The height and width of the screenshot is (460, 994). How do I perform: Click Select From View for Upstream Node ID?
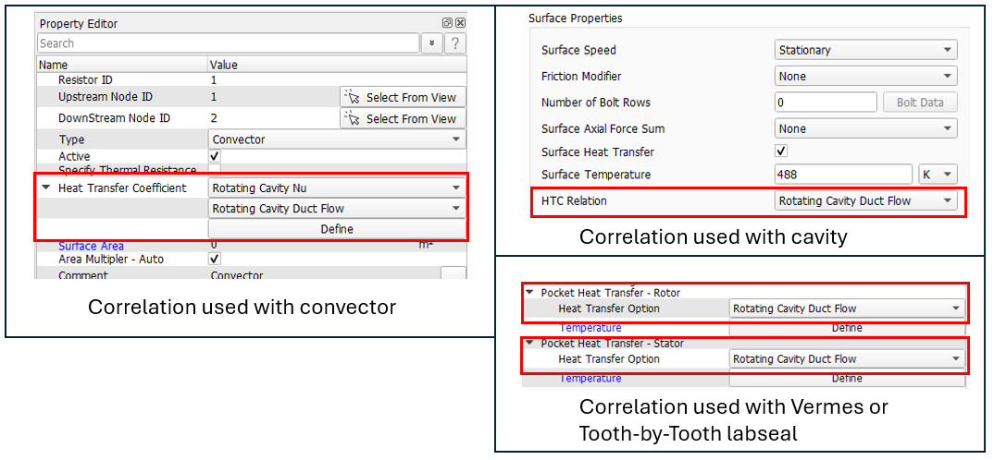point(402,97)
